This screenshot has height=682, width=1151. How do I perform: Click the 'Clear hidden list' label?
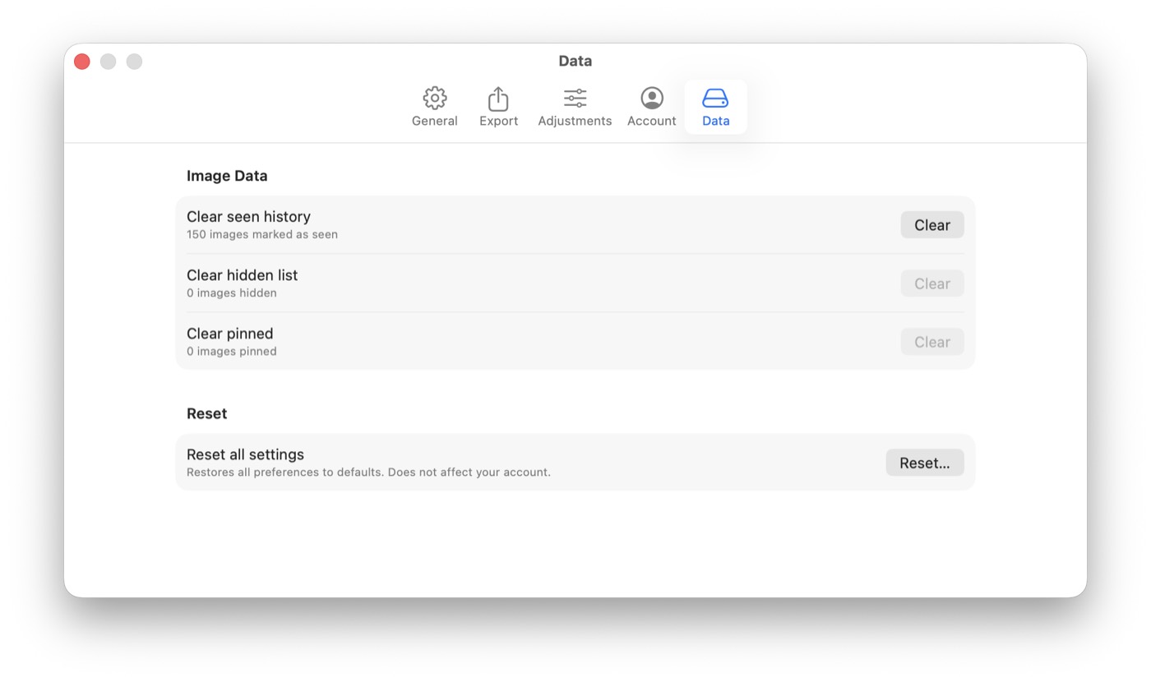tap(242, 275)
